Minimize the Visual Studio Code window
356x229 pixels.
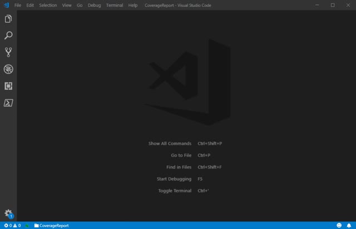pyautogui.click(x=317, y=5)
